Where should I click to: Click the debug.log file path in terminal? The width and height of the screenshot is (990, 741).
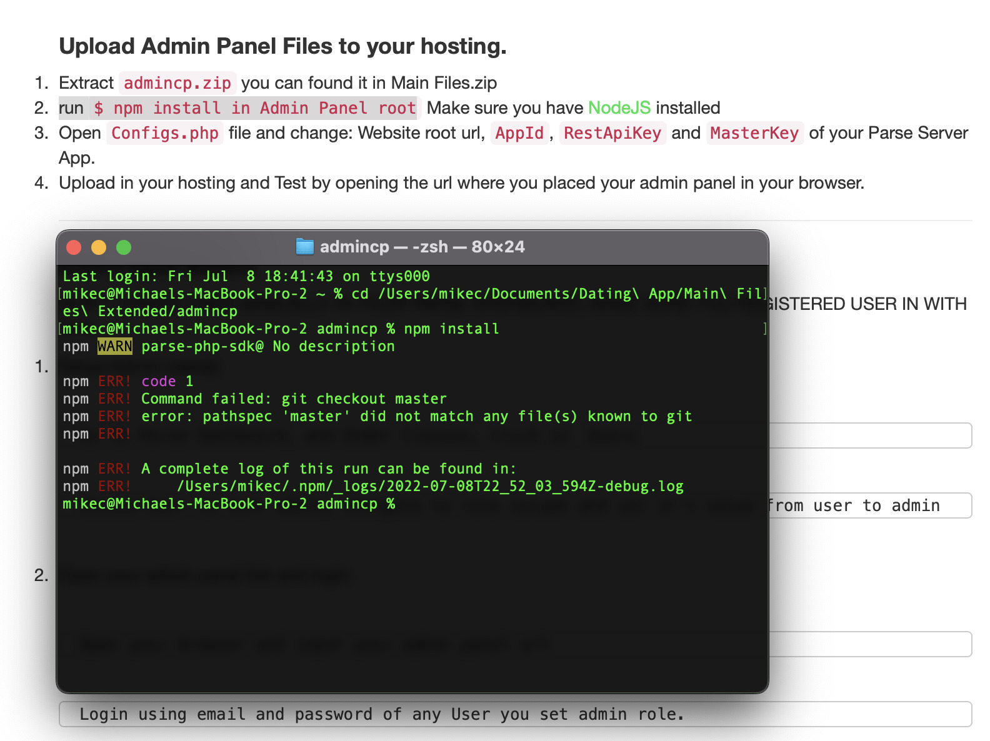click(x=430, y=486)
